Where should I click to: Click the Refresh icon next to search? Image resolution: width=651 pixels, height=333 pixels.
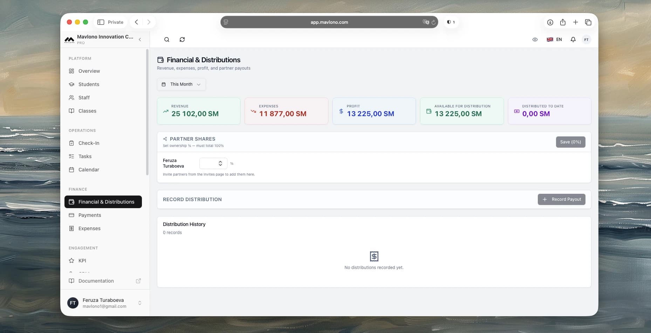click(182, 40)
